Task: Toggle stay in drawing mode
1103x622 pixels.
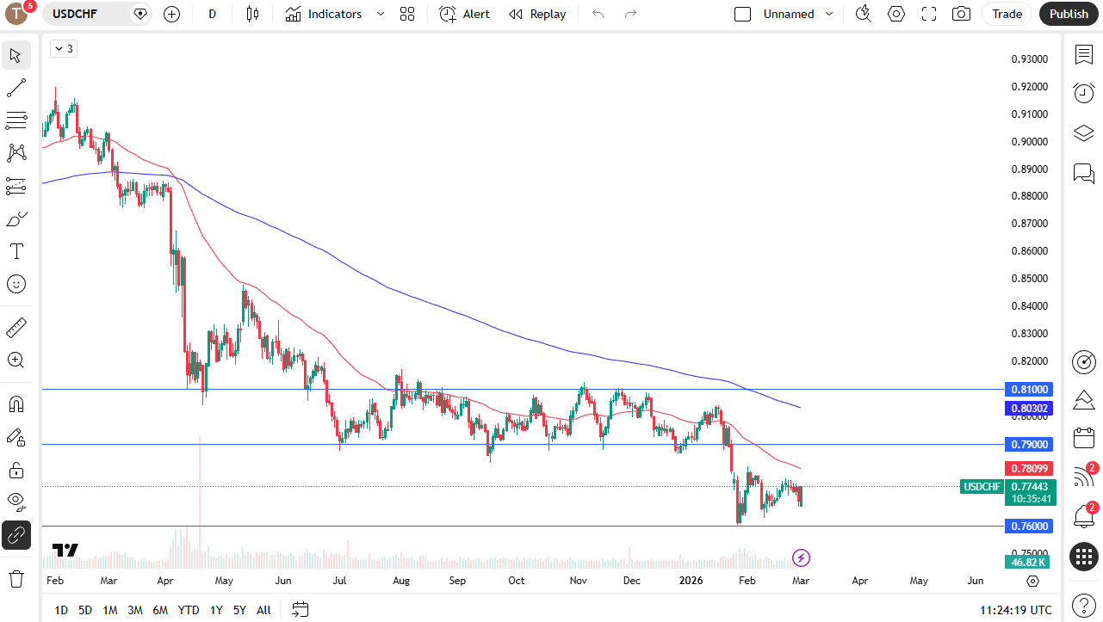Action: click(x=15, y=437)
